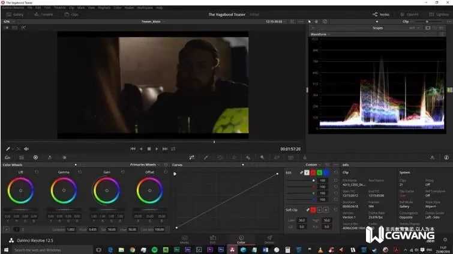453x254 pixels.
Task: Click the home icon beside DaVinci Resolve 12.5
Action: tap(11, 240)
